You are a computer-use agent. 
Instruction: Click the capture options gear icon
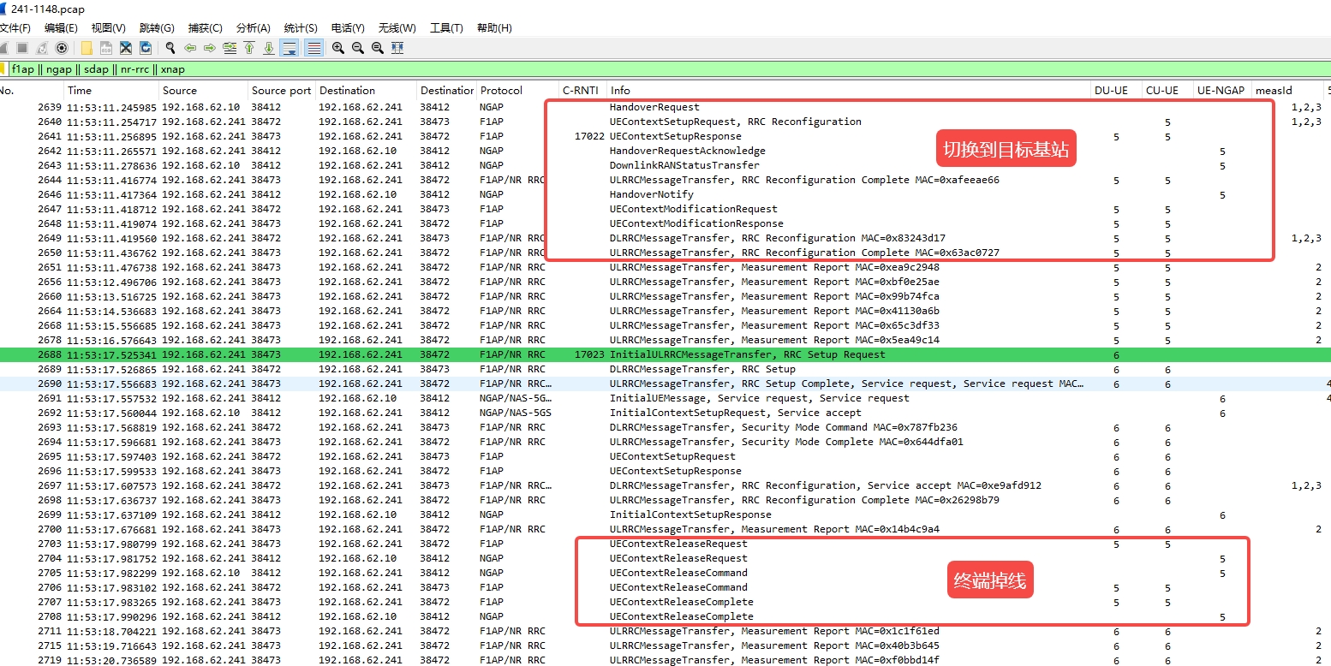coord(61,48)
